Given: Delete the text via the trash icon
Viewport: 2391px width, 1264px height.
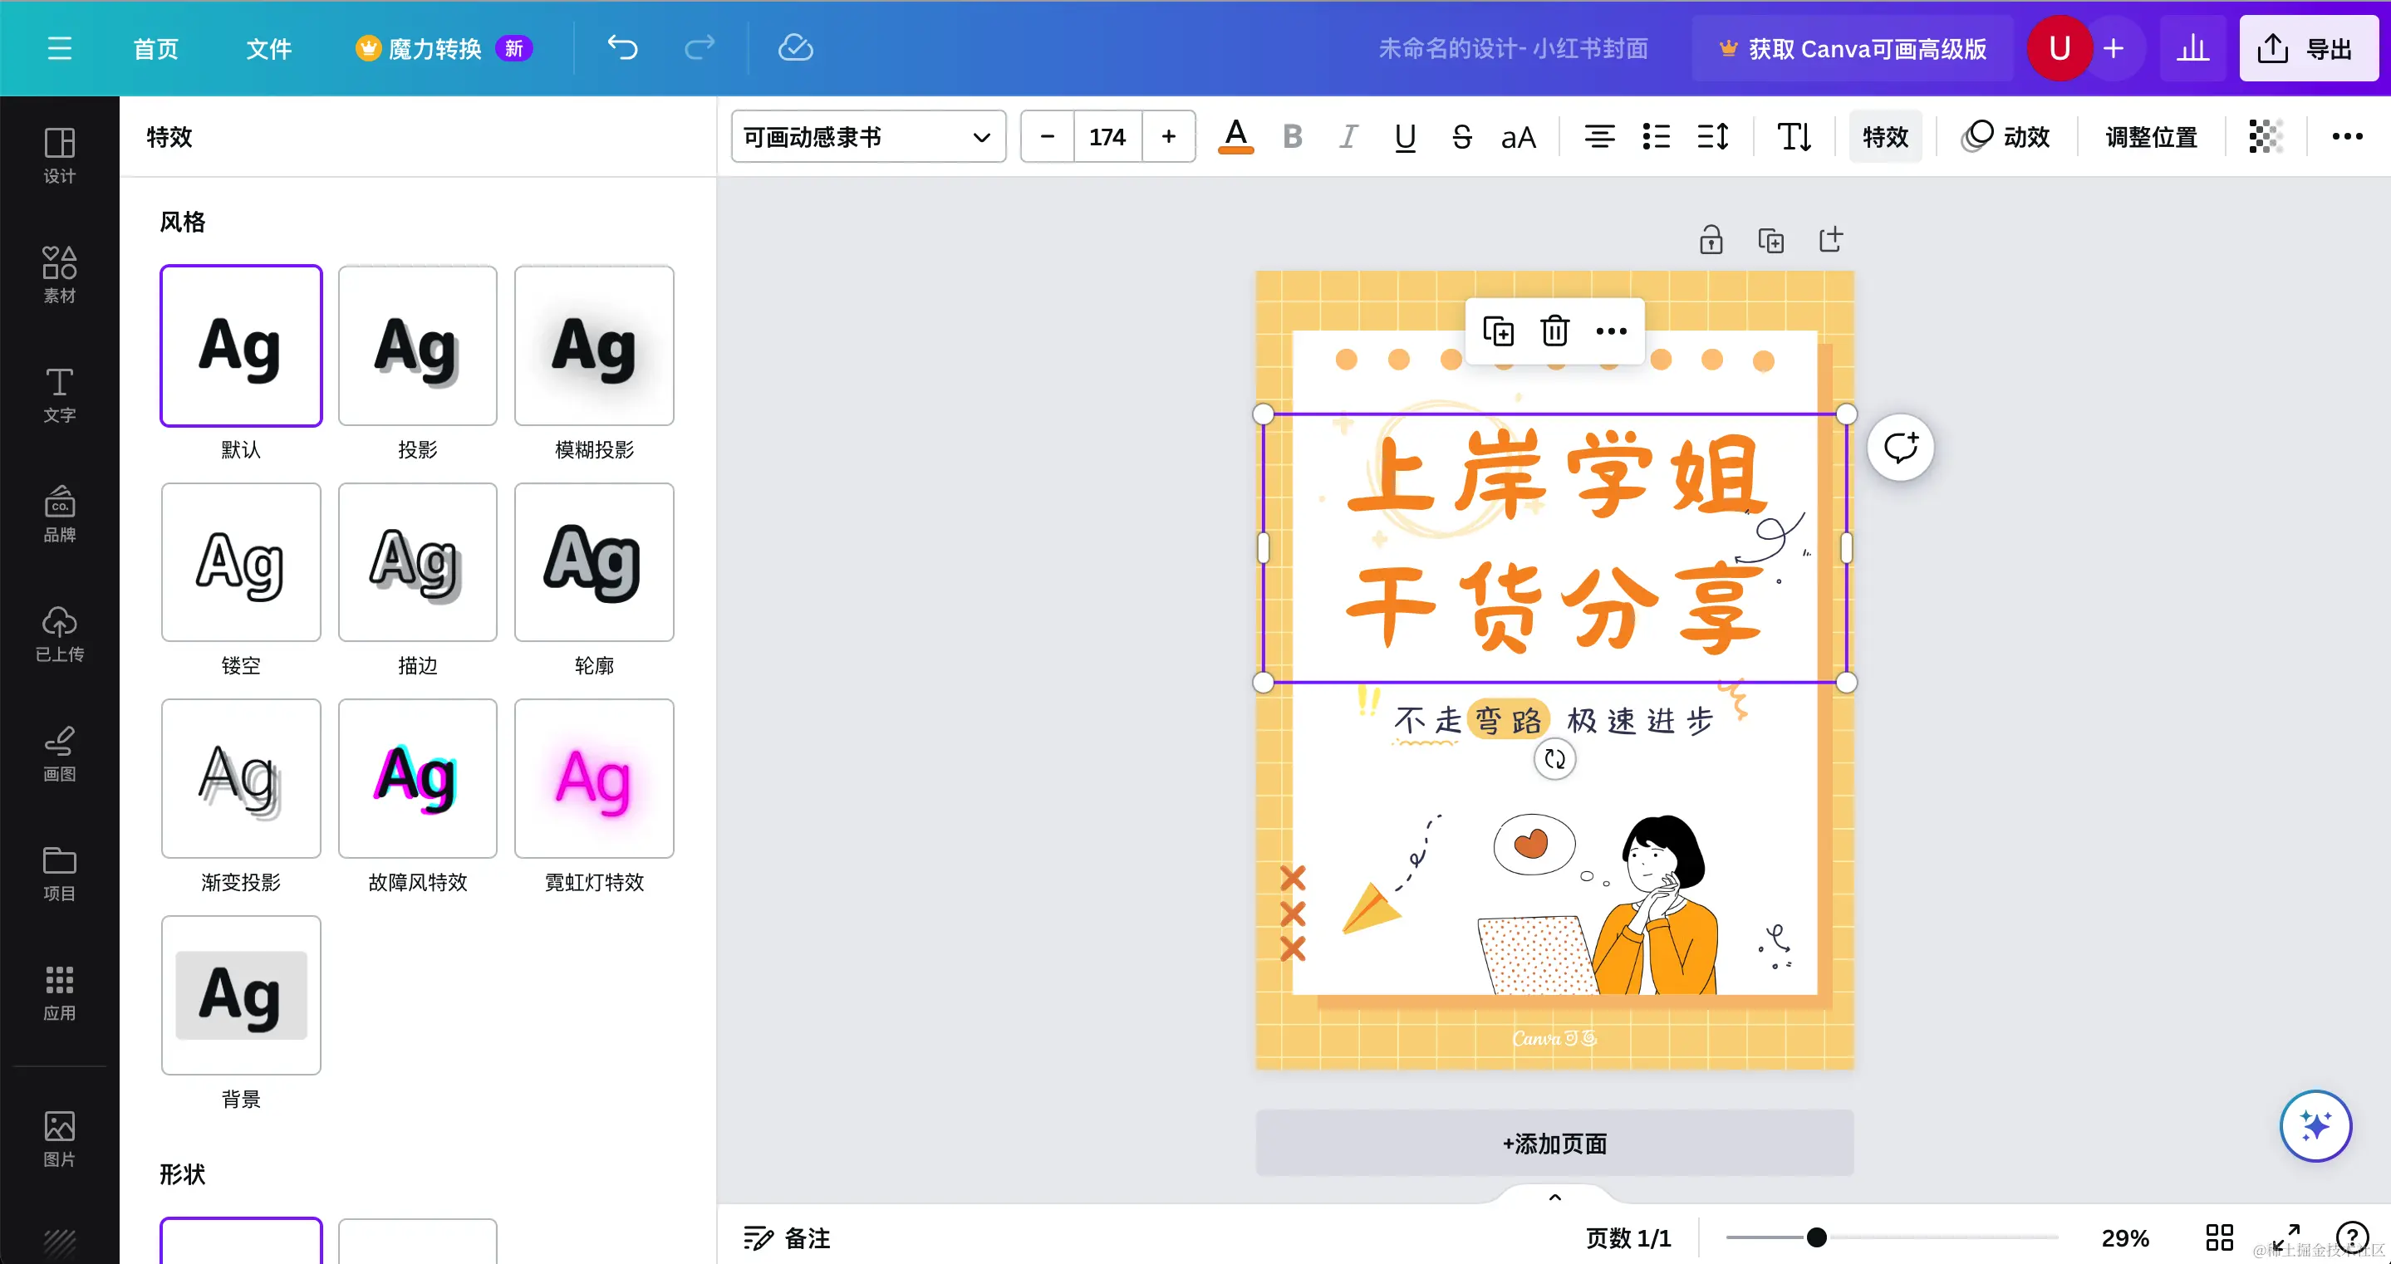Looking at the screenshot, I should [1554, 331].
